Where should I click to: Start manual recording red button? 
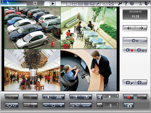(x=129, y=97)
